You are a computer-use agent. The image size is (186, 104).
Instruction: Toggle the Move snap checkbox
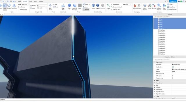tap(31, 8)
